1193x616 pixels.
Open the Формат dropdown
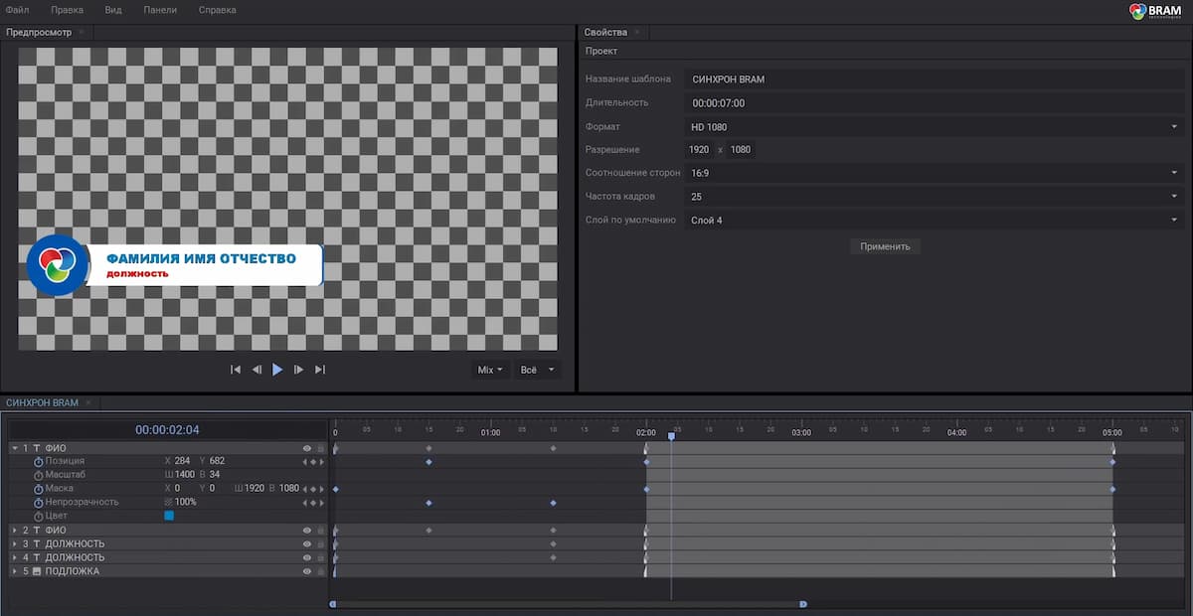934,127
